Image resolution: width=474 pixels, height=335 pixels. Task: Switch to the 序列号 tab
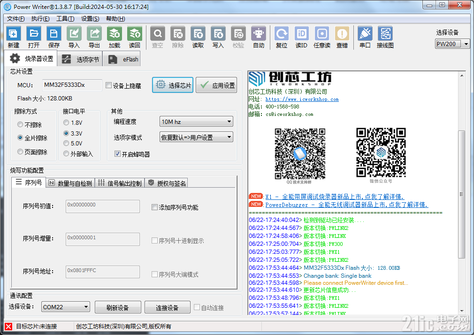[x=29, y=183]
